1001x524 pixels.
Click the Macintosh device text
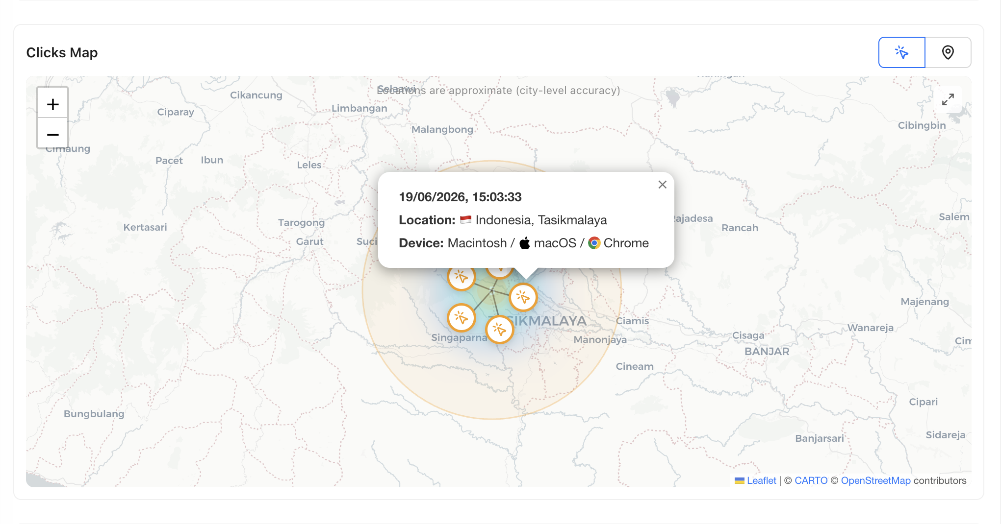(x=477, y=243)
